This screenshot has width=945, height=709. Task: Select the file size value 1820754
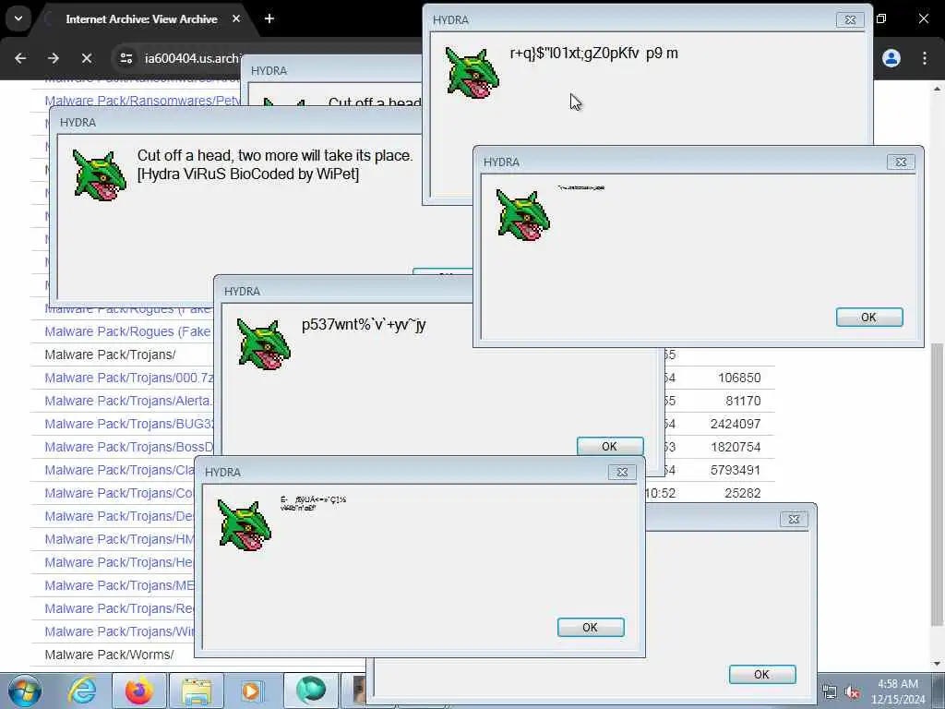pos(736,447)
